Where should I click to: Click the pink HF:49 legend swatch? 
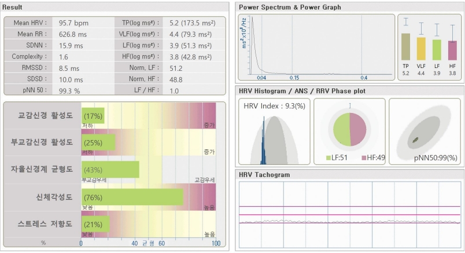coord(363,157)
